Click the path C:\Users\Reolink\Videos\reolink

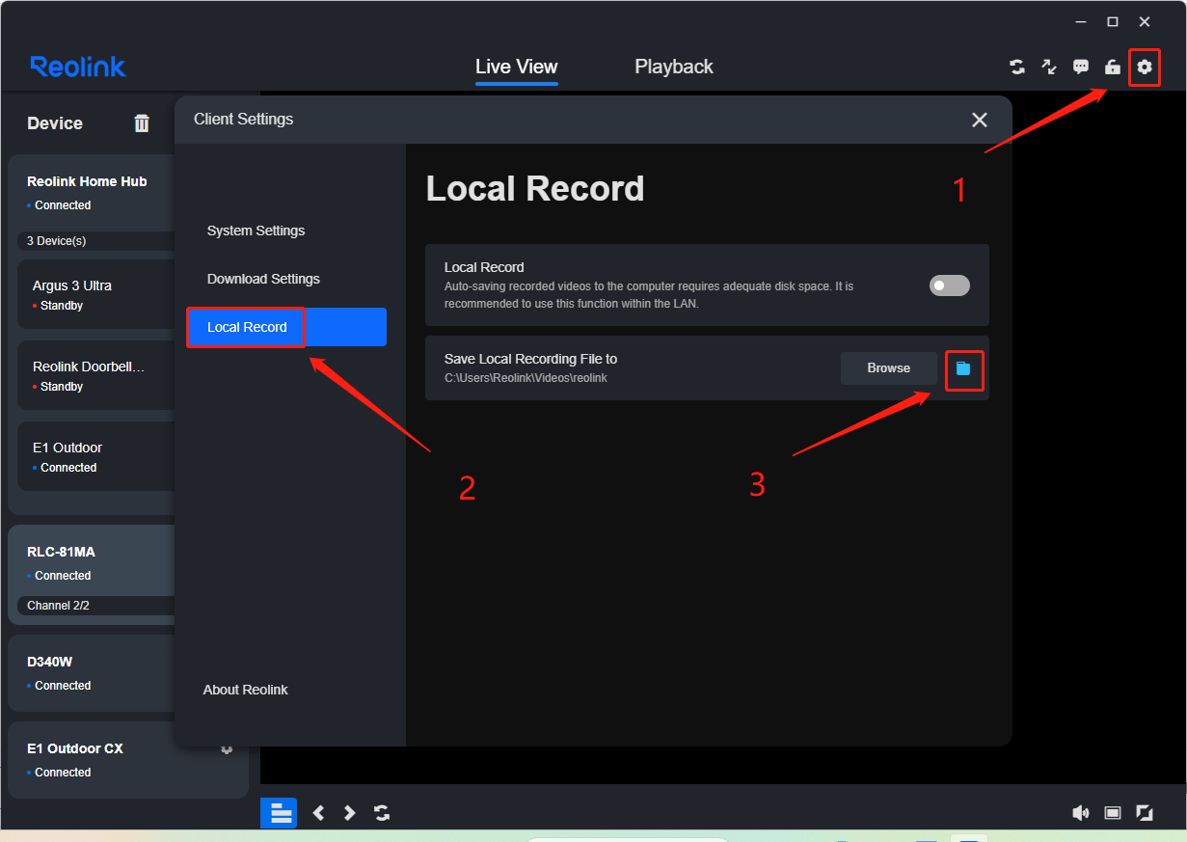click(x=526, y=378)
